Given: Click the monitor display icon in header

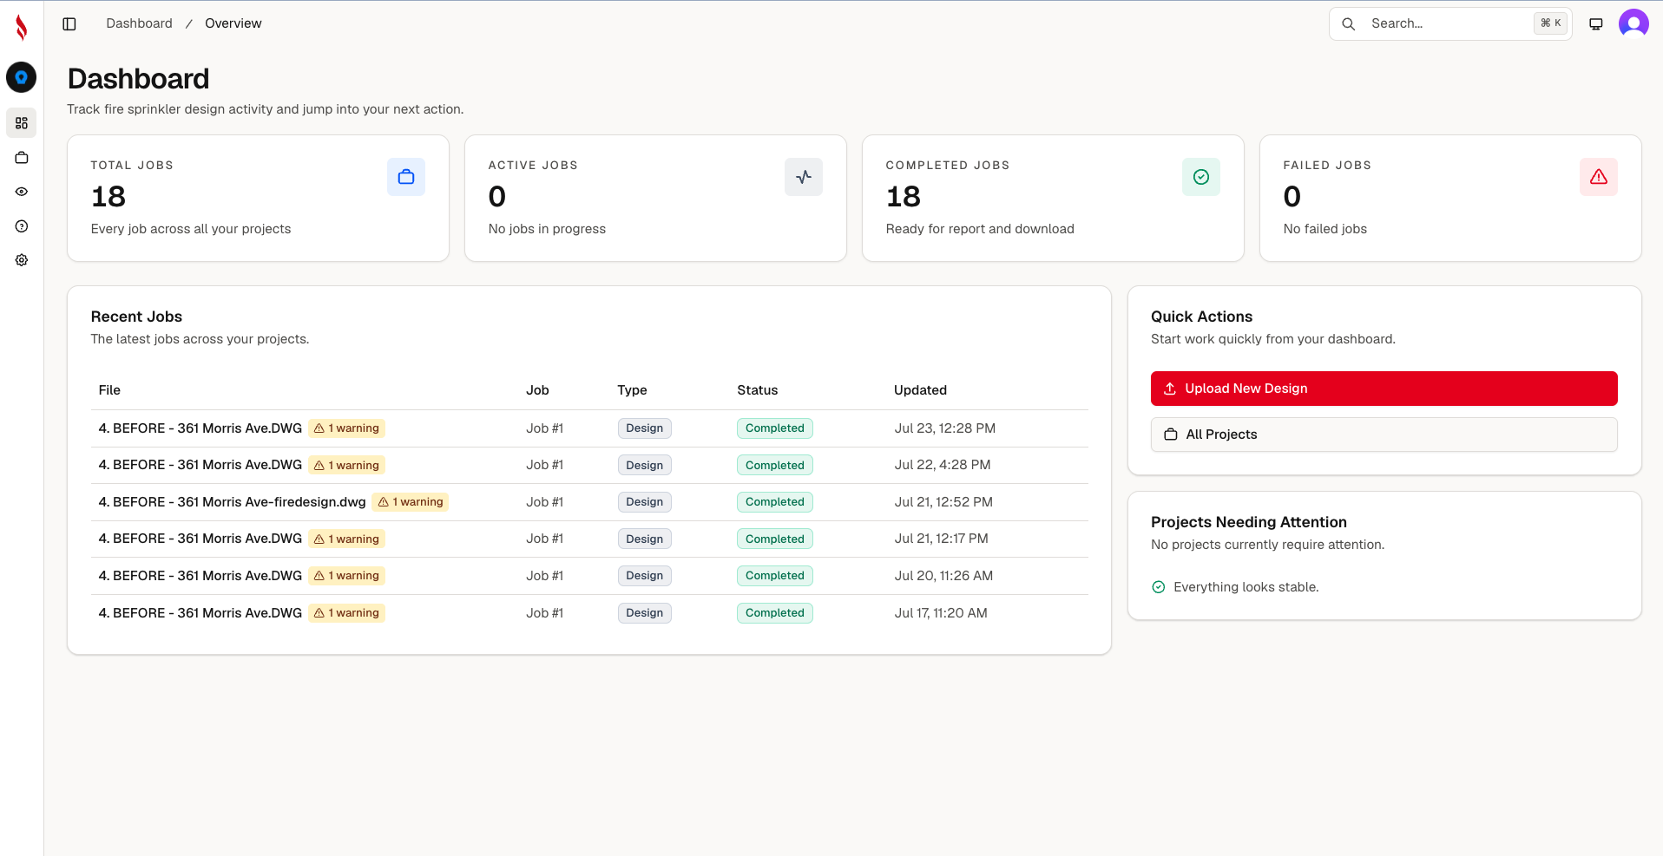Looking at the screenshot, I should click(1596, 24).
